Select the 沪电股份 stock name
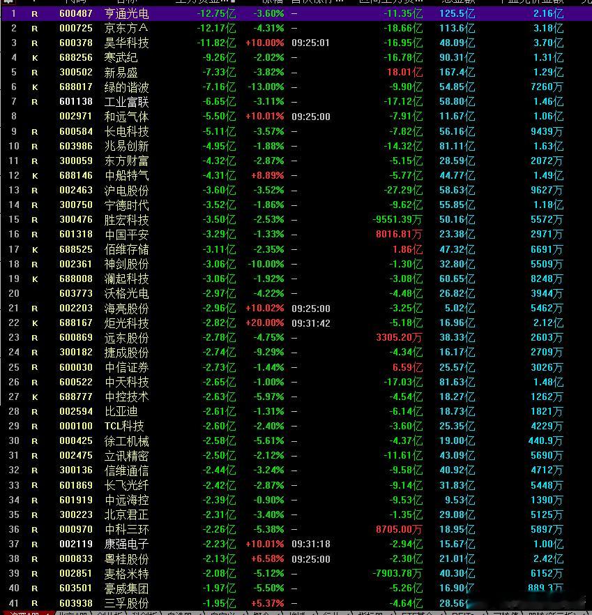This screenshot has width=592, height=615. click(126, 191)
